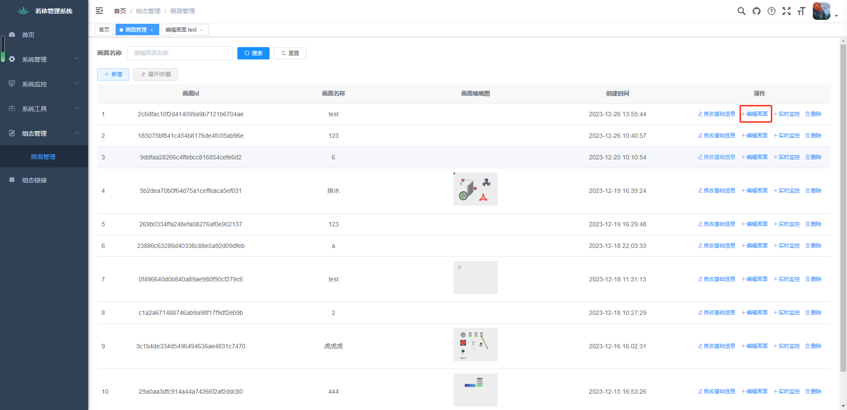This screenshot has height=410, width=847.
Task: Toggle the sidebar hamburger icon
Action: [x=99, y=11]
